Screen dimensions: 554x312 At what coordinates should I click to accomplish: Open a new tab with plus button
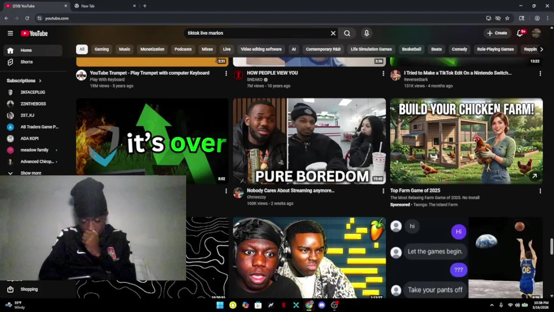[145, 6]
